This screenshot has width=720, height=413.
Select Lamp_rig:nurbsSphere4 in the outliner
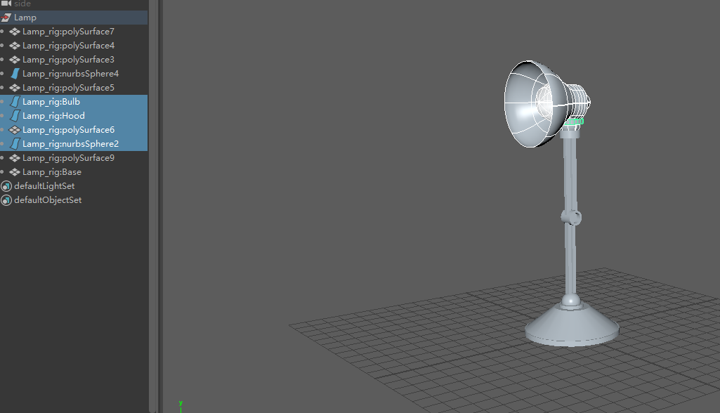(x=71, y=74)
